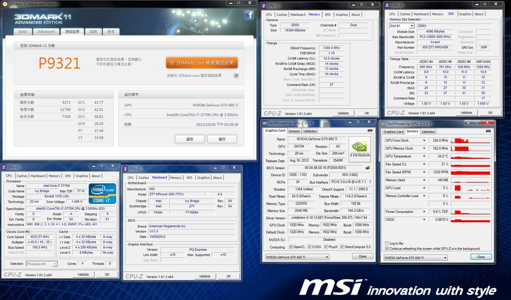Toggle the DirectCompute 5.0 checkbox
The width and height of the screenshot is (511, 300).
(342, 247)
